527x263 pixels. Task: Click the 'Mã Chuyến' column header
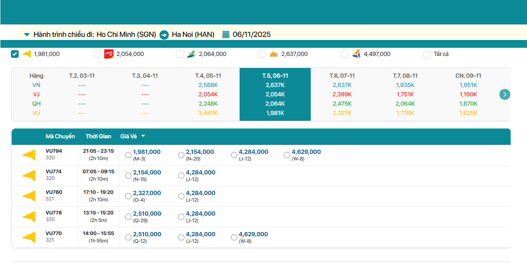60,136
